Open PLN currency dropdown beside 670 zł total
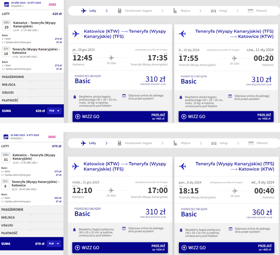 click(54, 244)
